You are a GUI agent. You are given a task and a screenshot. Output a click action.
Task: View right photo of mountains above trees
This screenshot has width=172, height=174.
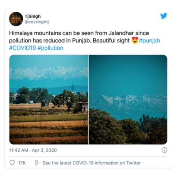click(x=128, y=100)
